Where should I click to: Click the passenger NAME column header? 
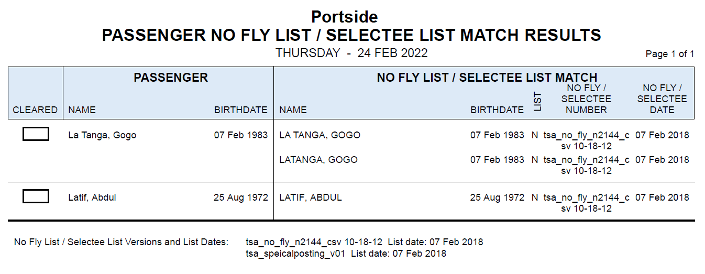(x=82, y=110)
